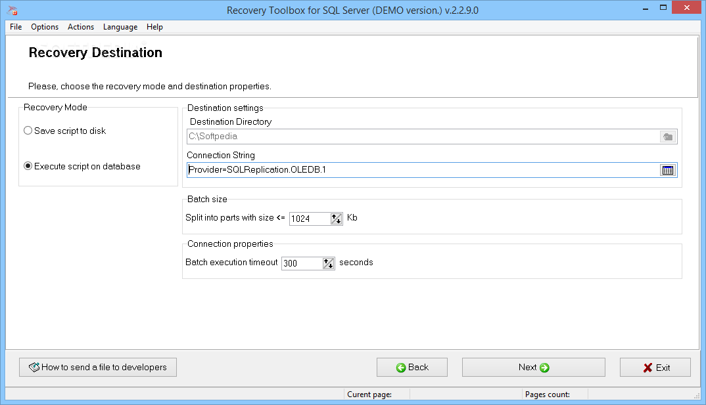Open the Help menu
The width and height of the screenshot is (706, 405).
point(154,27)
